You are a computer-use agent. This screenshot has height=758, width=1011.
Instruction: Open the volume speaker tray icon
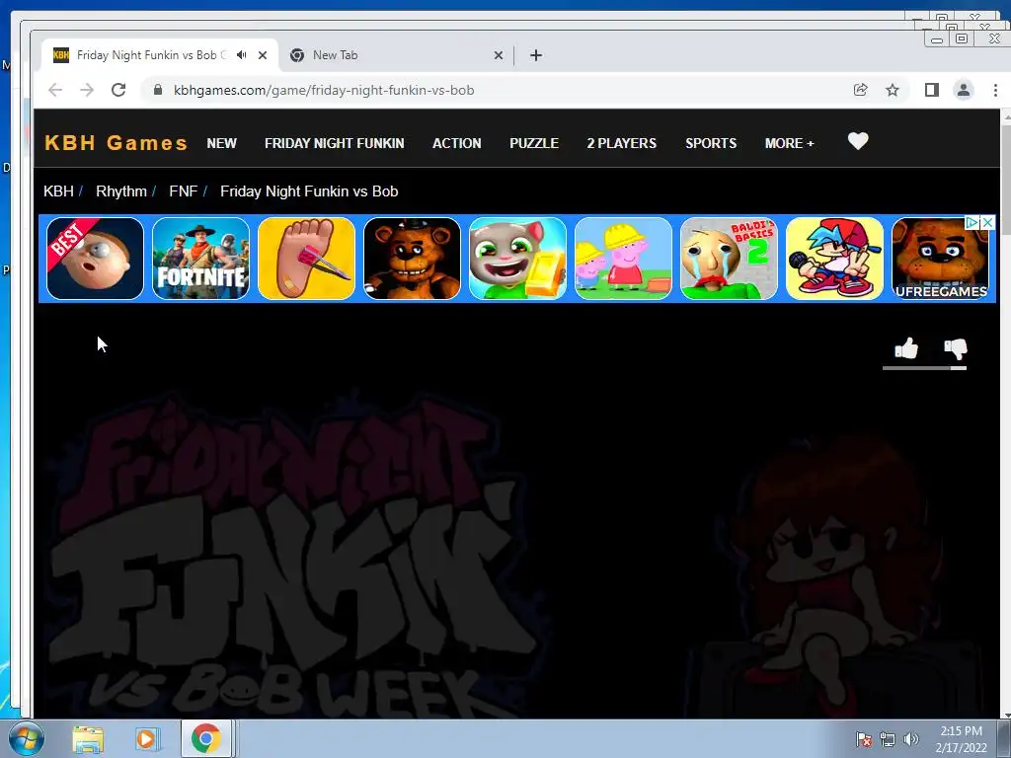click(910, 739)
